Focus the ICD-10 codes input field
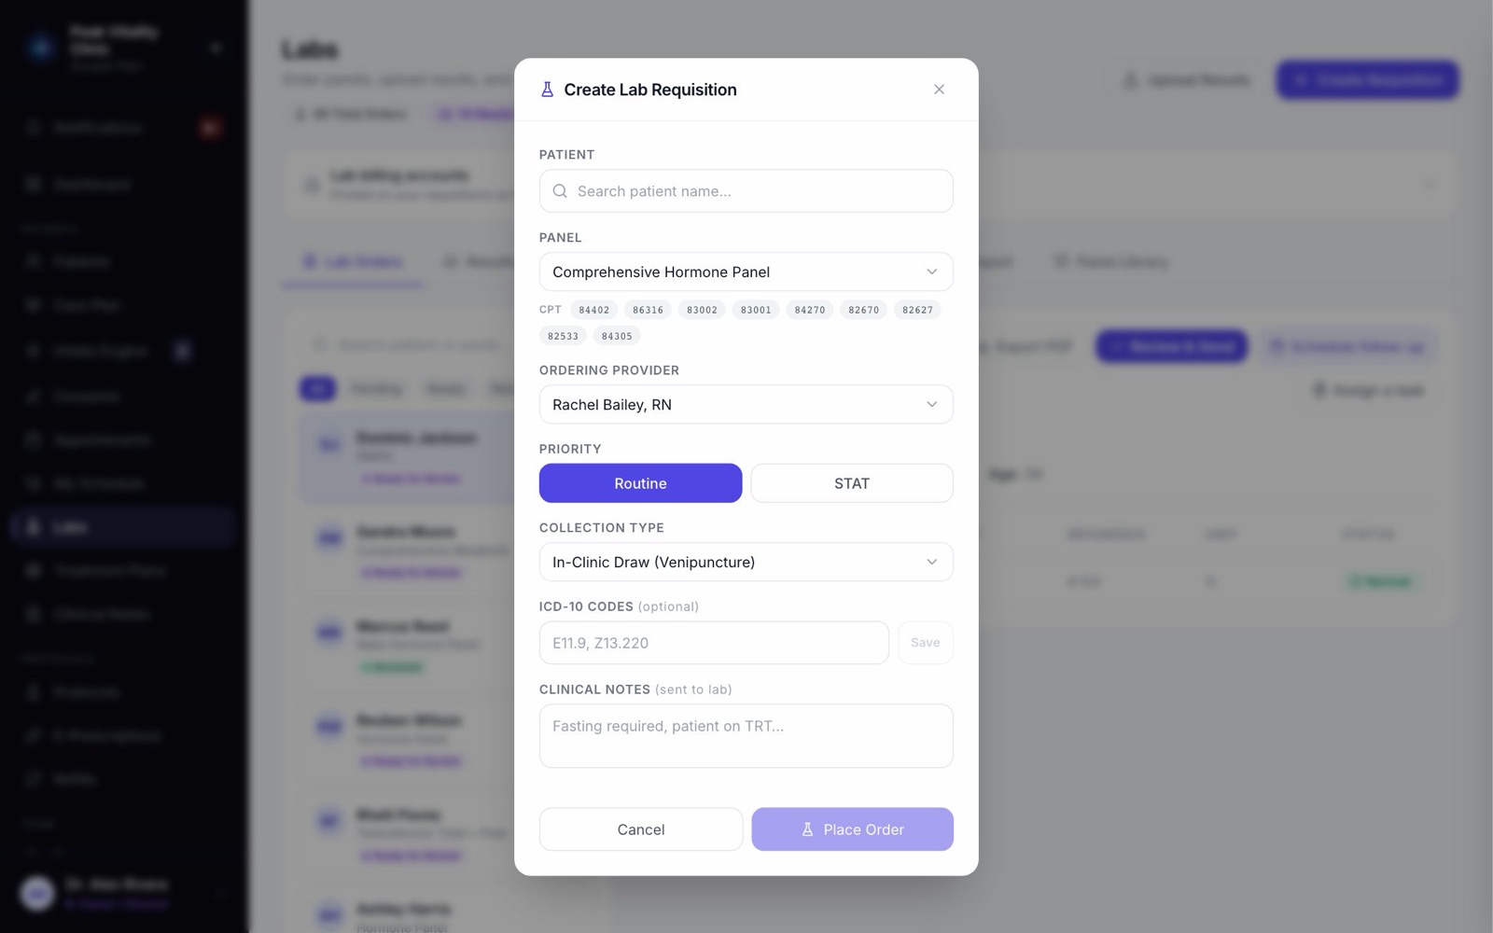The width and height of the screenshot is (1493, 933). 714,643
